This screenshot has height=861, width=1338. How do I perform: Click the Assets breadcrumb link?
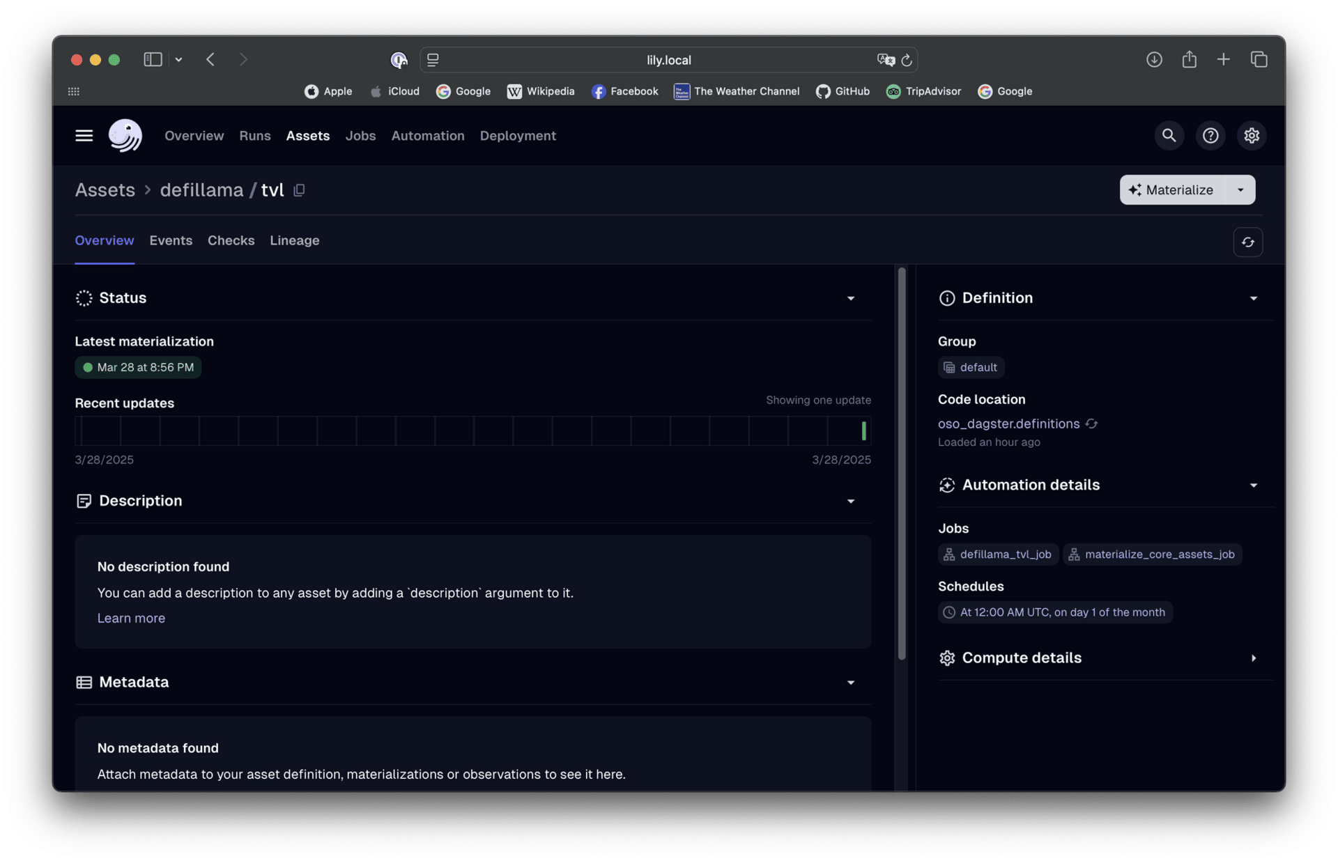(105, 189)
